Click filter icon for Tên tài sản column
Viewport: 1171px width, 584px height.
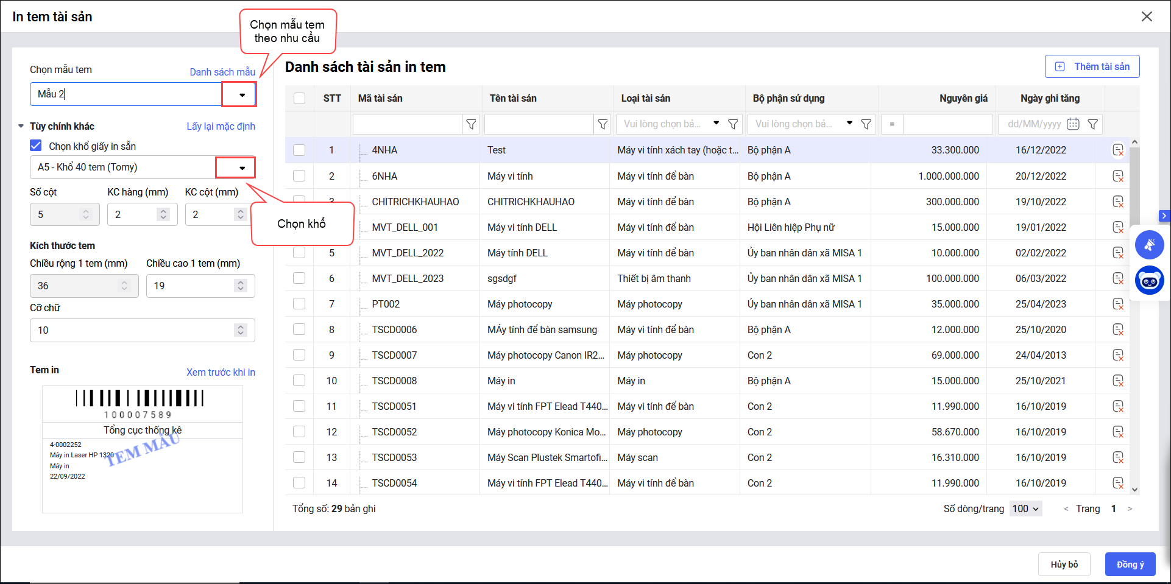point(603,124)
